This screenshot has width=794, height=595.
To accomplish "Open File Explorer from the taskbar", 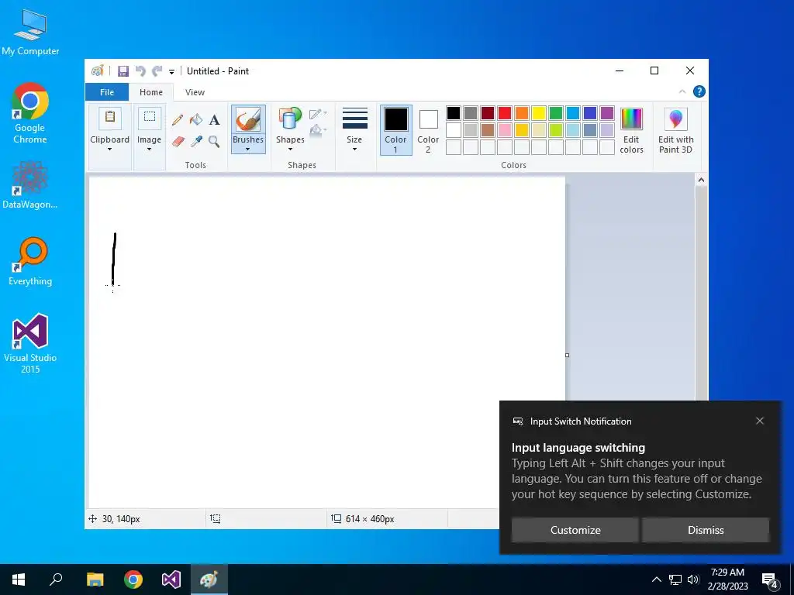I will pos(95,580).
